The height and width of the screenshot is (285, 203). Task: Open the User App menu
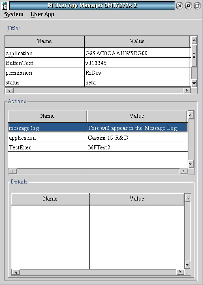pos(43,15)
